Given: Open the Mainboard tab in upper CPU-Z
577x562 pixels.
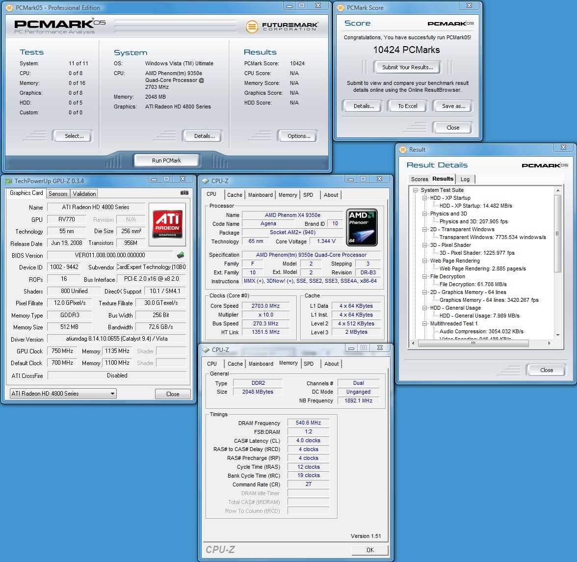Looking at the screenshot, I should [x=261, y=195].
